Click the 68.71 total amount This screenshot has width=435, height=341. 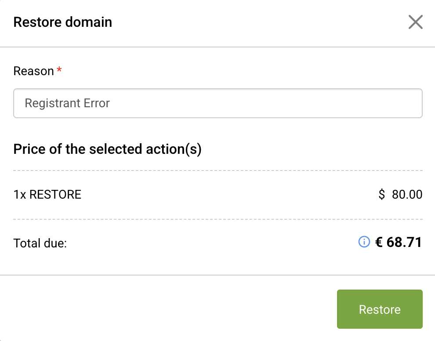tap(404, 242)
